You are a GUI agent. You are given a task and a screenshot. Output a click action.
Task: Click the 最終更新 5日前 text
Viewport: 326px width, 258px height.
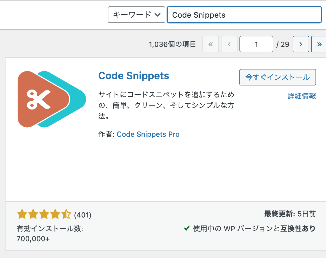click(x=290, y=214)
